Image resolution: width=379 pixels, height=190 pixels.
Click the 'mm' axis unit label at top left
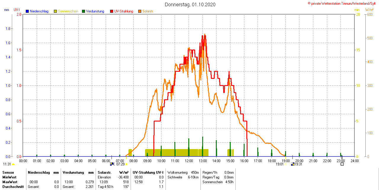[7, 10]
